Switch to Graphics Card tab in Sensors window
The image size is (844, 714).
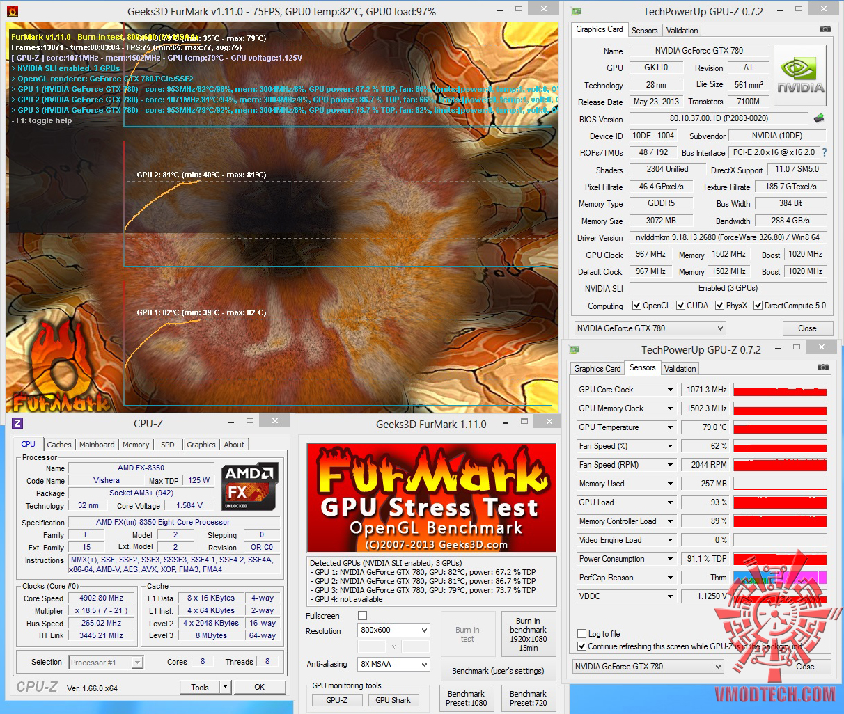coord(597,369)
